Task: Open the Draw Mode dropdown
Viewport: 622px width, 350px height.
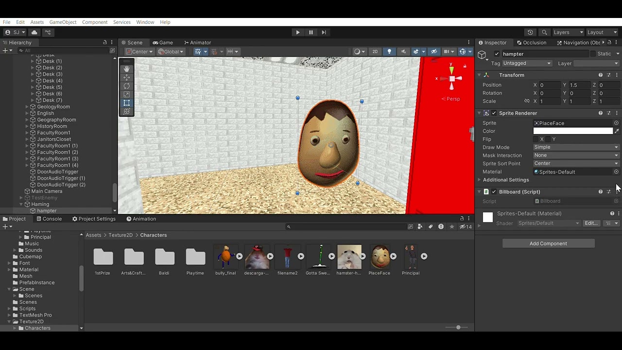Action: (x=576, y=147)
